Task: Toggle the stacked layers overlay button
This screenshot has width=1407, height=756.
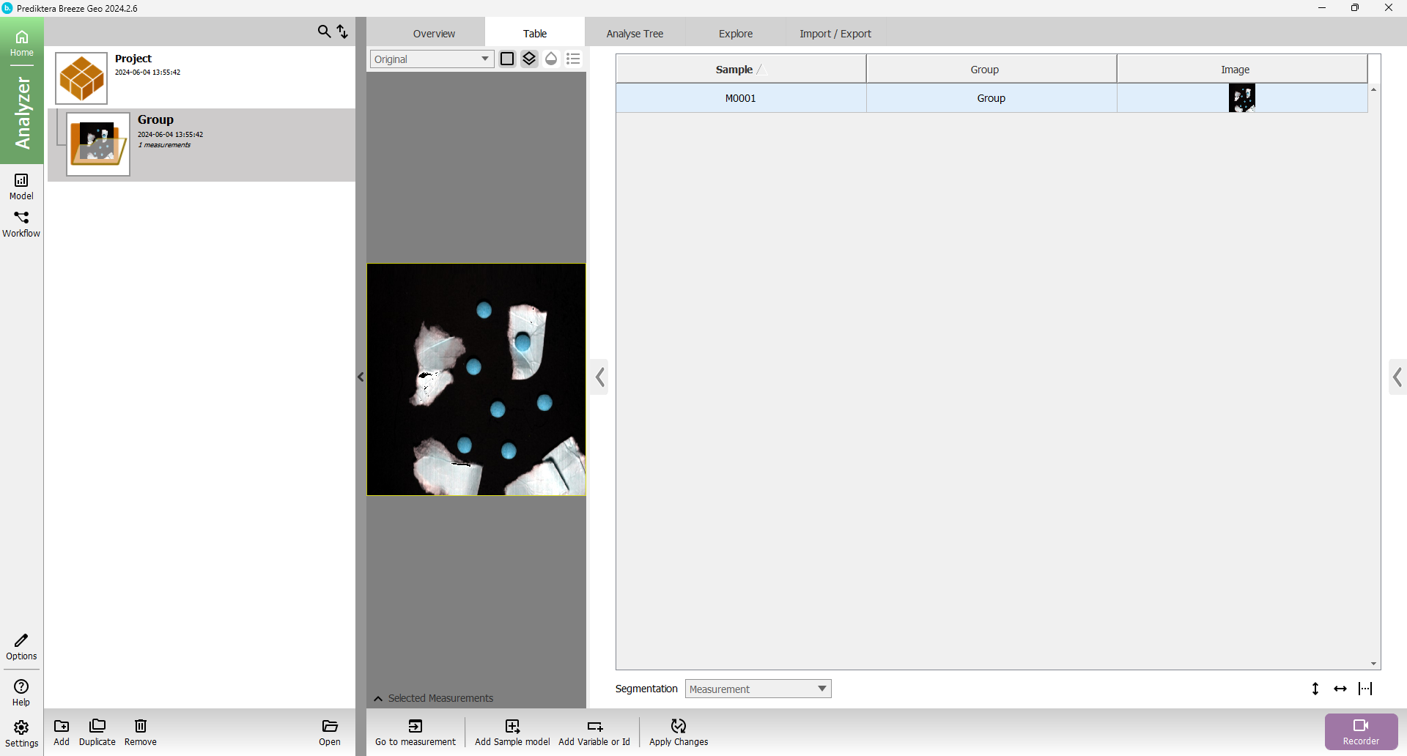Action: [529, 59]
